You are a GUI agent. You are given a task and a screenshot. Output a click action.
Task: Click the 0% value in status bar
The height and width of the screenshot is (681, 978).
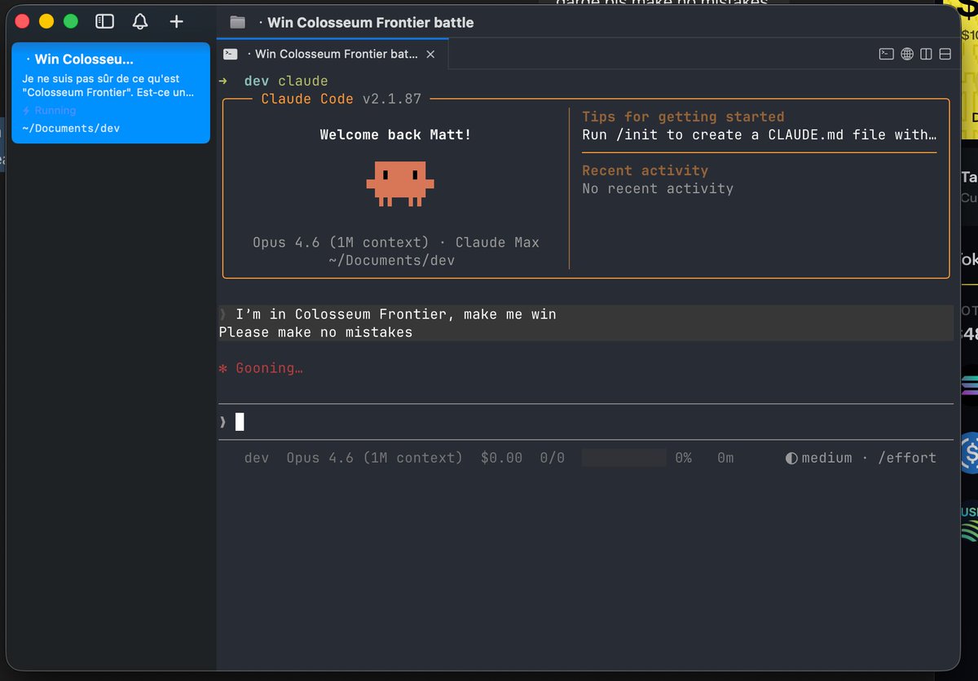tap(683, 458)
